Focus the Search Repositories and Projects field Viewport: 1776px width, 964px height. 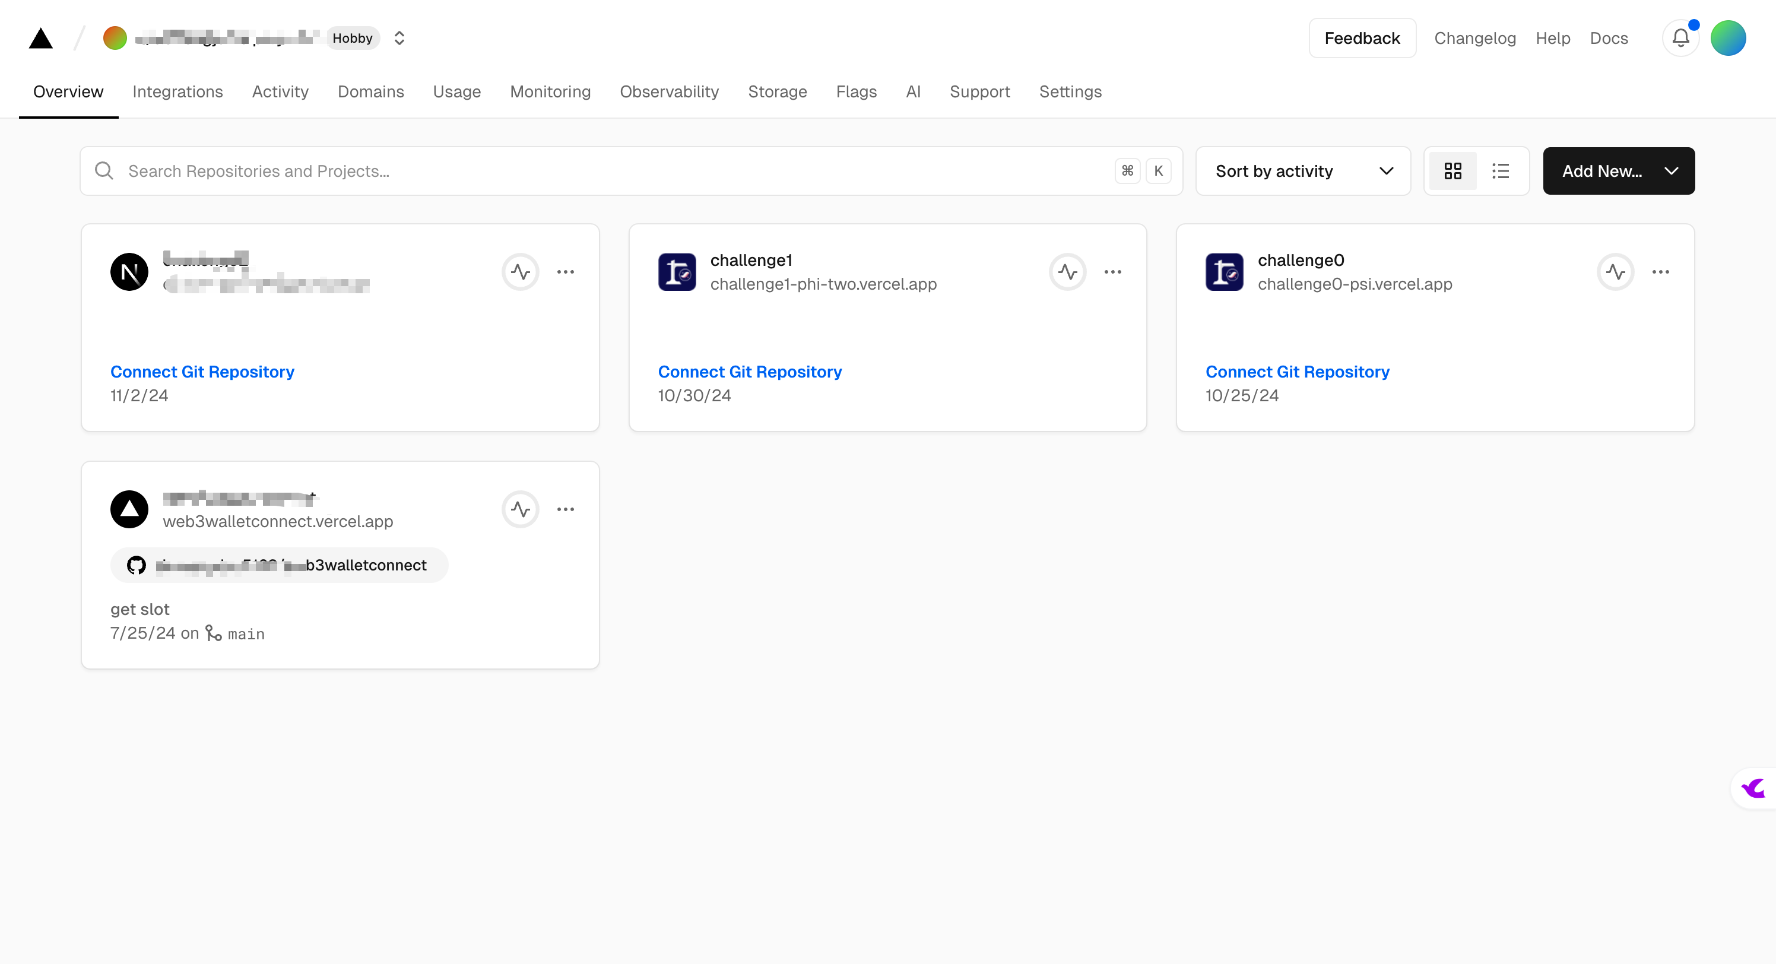click(x=631, y=171)
